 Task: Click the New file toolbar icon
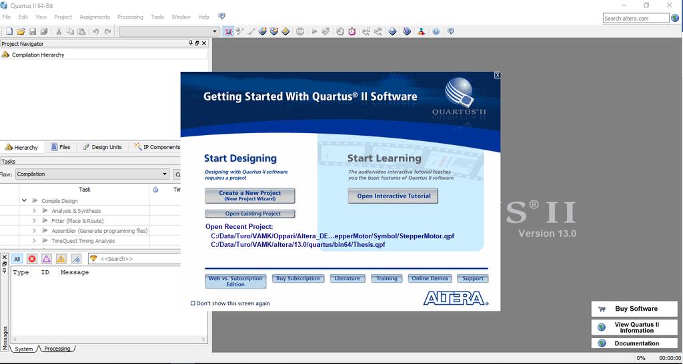pos(9,31)
